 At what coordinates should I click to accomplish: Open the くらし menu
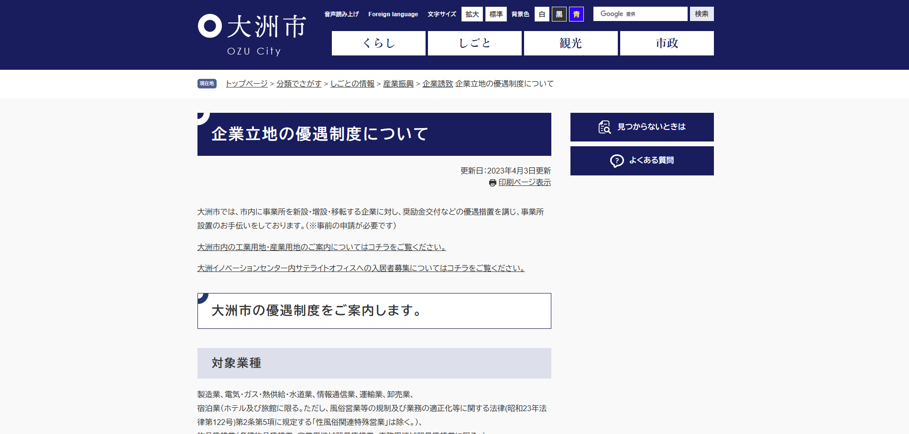pos(379,43)
